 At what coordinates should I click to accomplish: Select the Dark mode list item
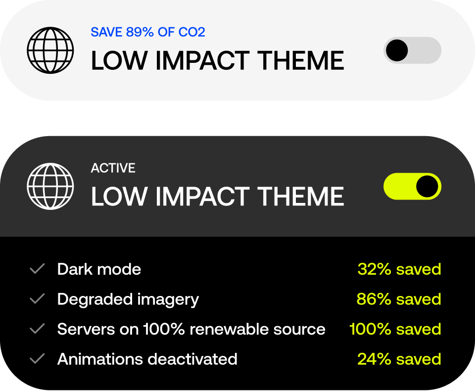point(99,269)
